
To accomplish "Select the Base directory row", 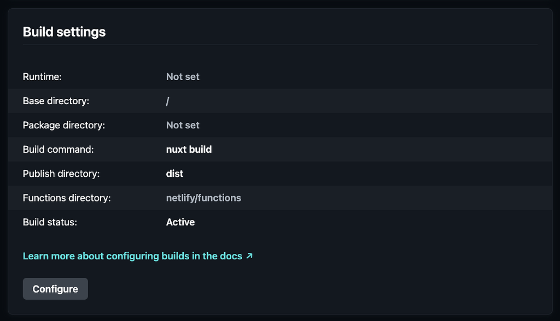I will click(x=280, y=101).
